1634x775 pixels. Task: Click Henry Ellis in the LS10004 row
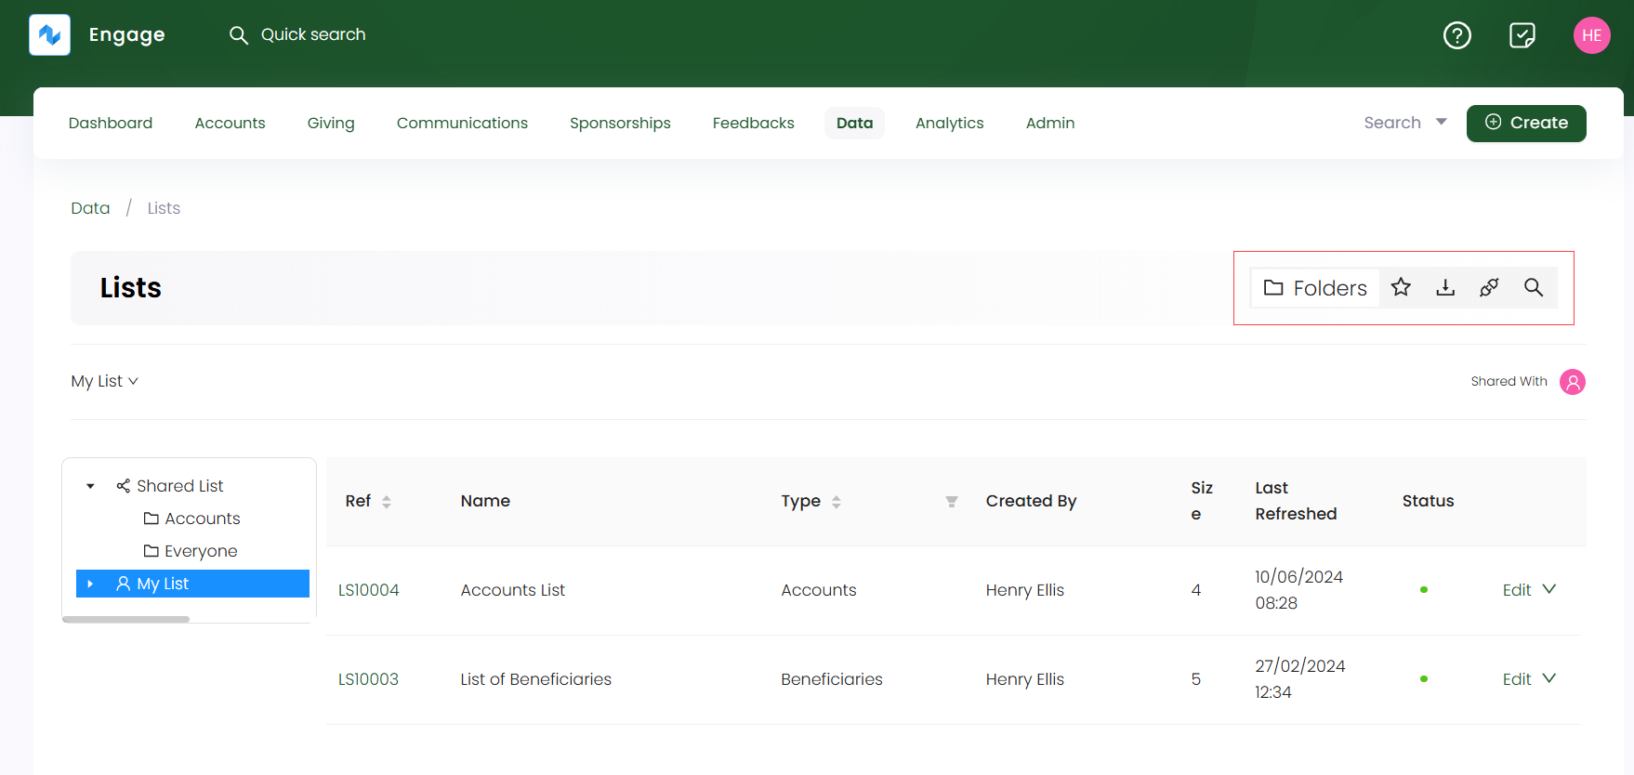1025,590
